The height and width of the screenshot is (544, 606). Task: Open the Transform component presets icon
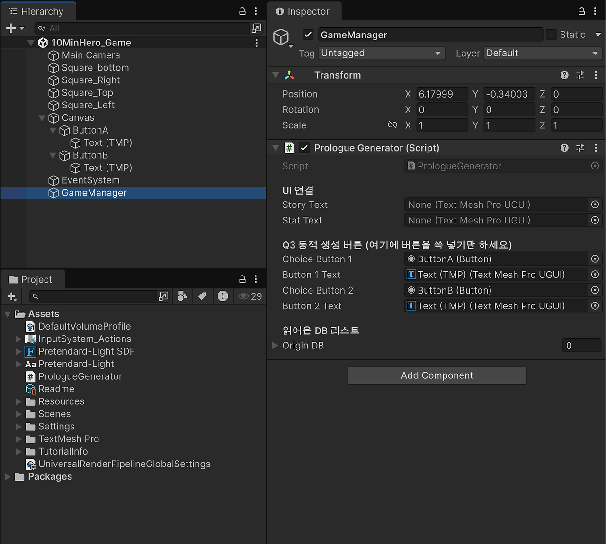click(580, 75)
